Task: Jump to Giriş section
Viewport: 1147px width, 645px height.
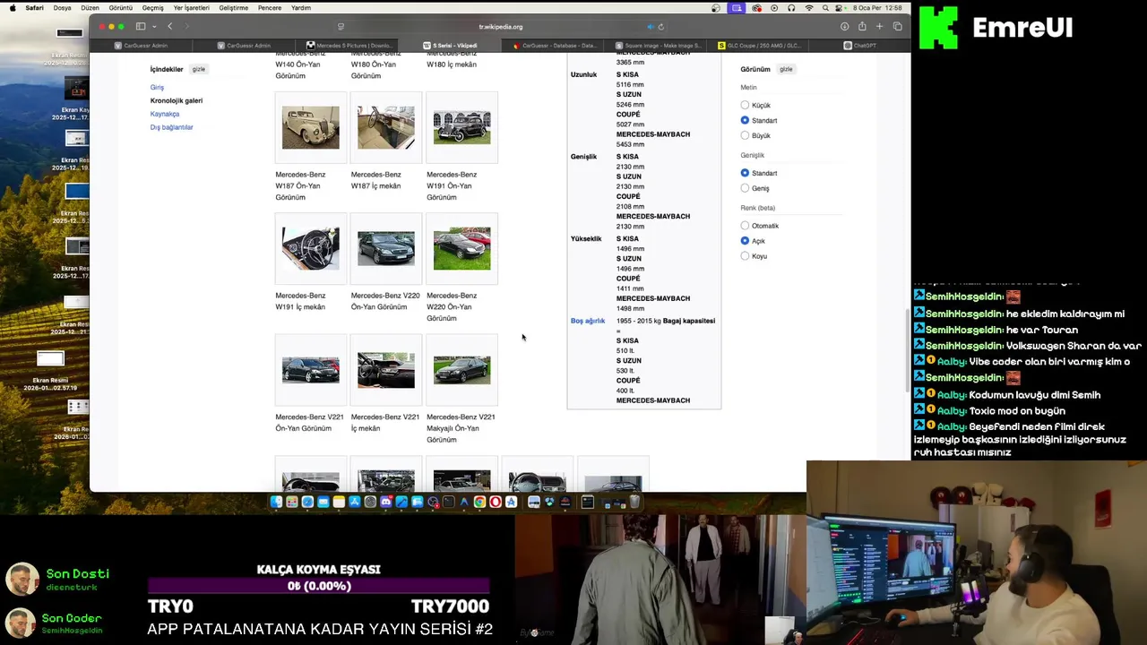Action: click(x=157, y=87)
